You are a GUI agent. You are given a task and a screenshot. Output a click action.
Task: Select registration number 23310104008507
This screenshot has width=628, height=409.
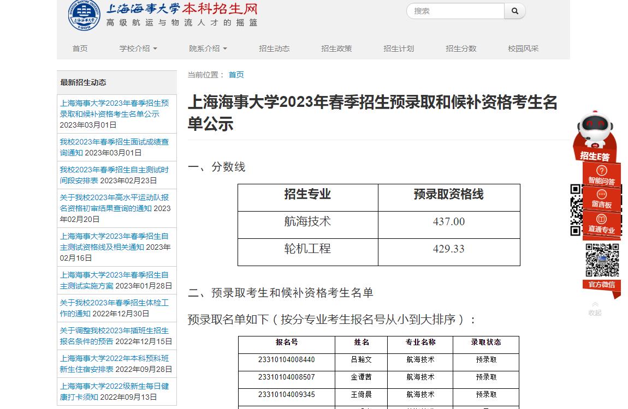pos(286,377)
